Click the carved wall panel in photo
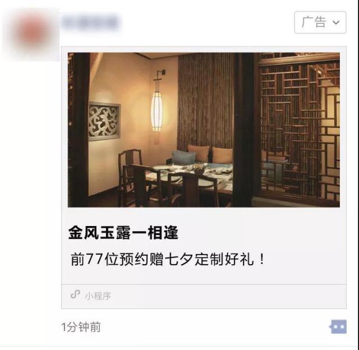Viewport: 359px width, 350px height. 104,121
